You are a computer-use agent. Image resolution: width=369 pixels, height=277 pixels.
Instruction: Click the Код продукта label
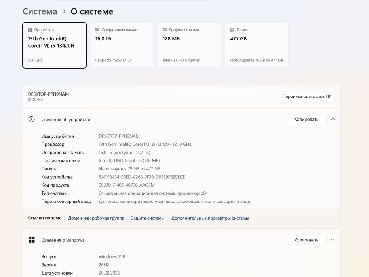(x=55, y=185)
